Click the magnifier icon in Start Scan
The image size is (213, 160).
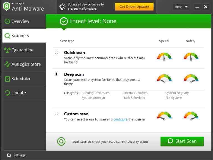click(x=170, y=141)
